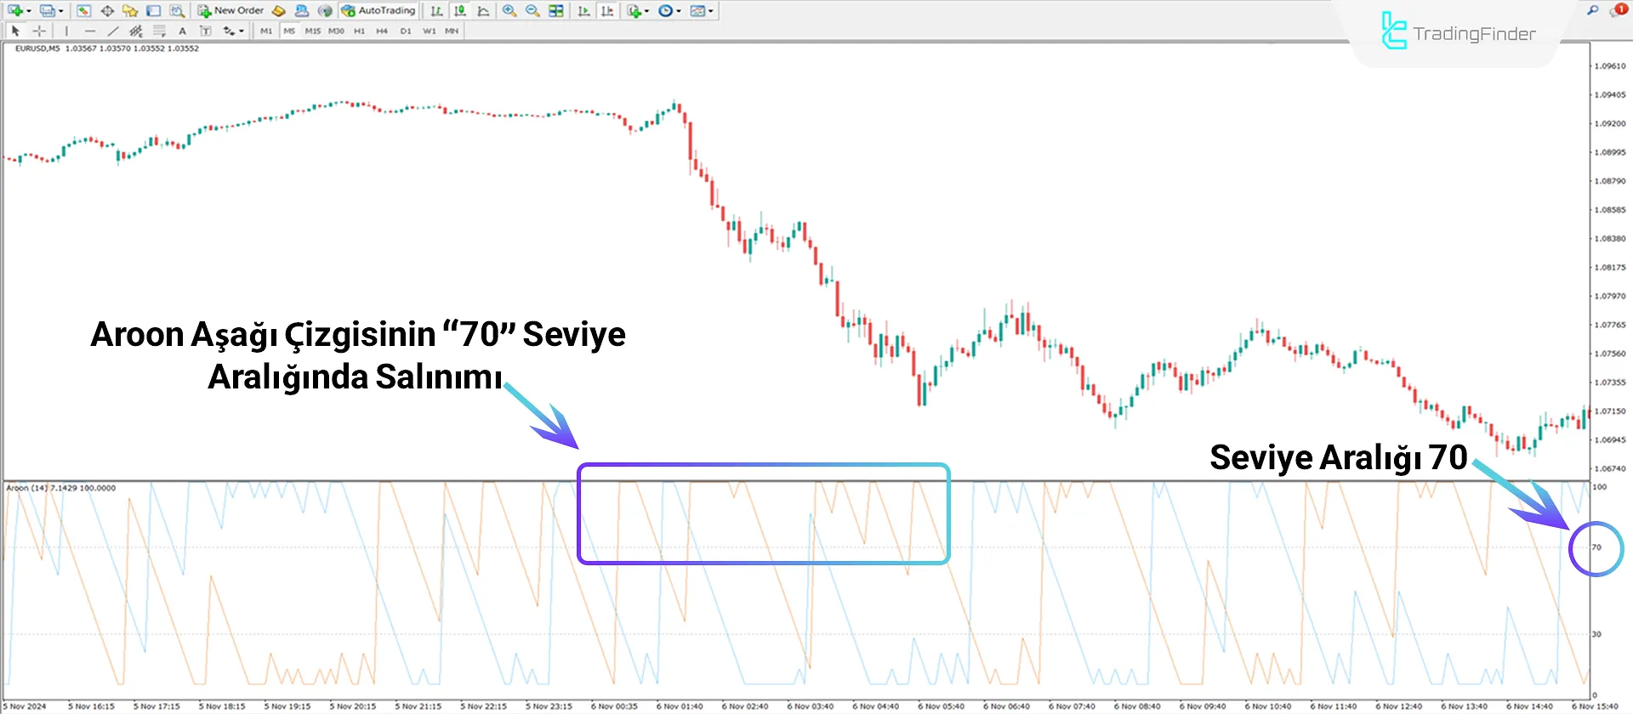Open the Arrows objects dropdown arrow
The width and height of the screenshot is (1633, 714).
pyautogui.click(x=242, y=31)
